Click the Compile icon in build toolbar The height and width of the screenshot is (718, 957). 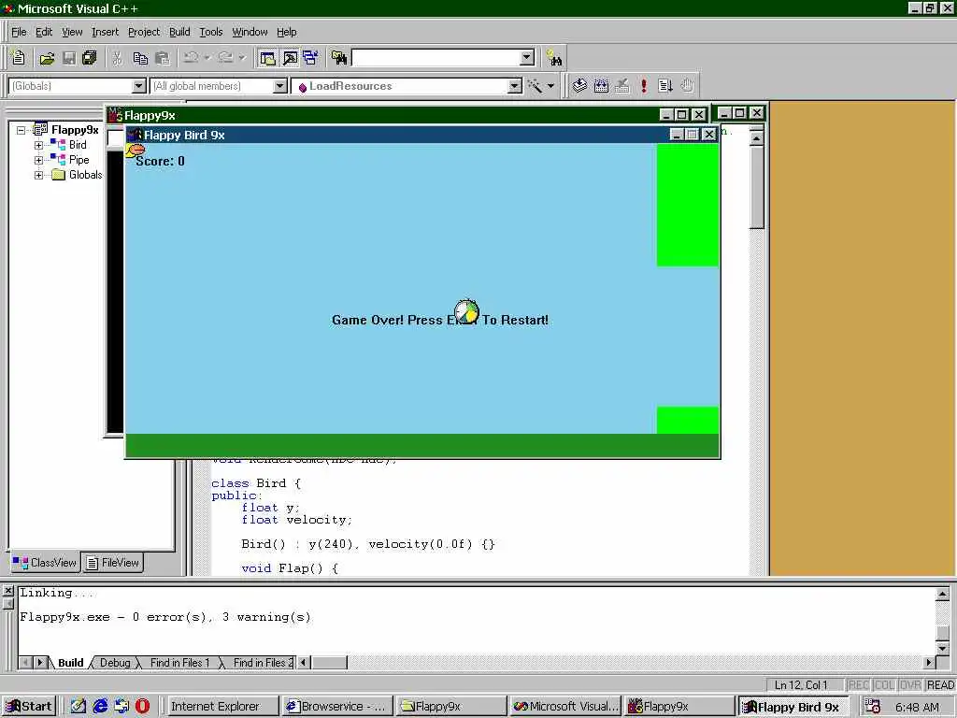[x=579, y=86]
